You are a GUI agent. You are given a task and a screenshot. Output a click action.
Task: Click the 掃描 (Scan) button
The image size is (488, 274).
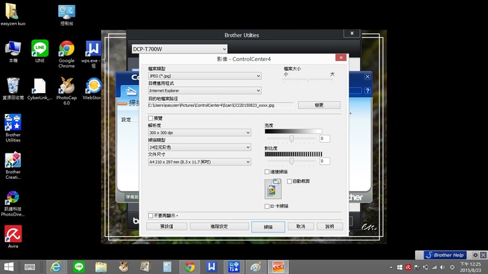pyautogui.click(x=268, y=226)
